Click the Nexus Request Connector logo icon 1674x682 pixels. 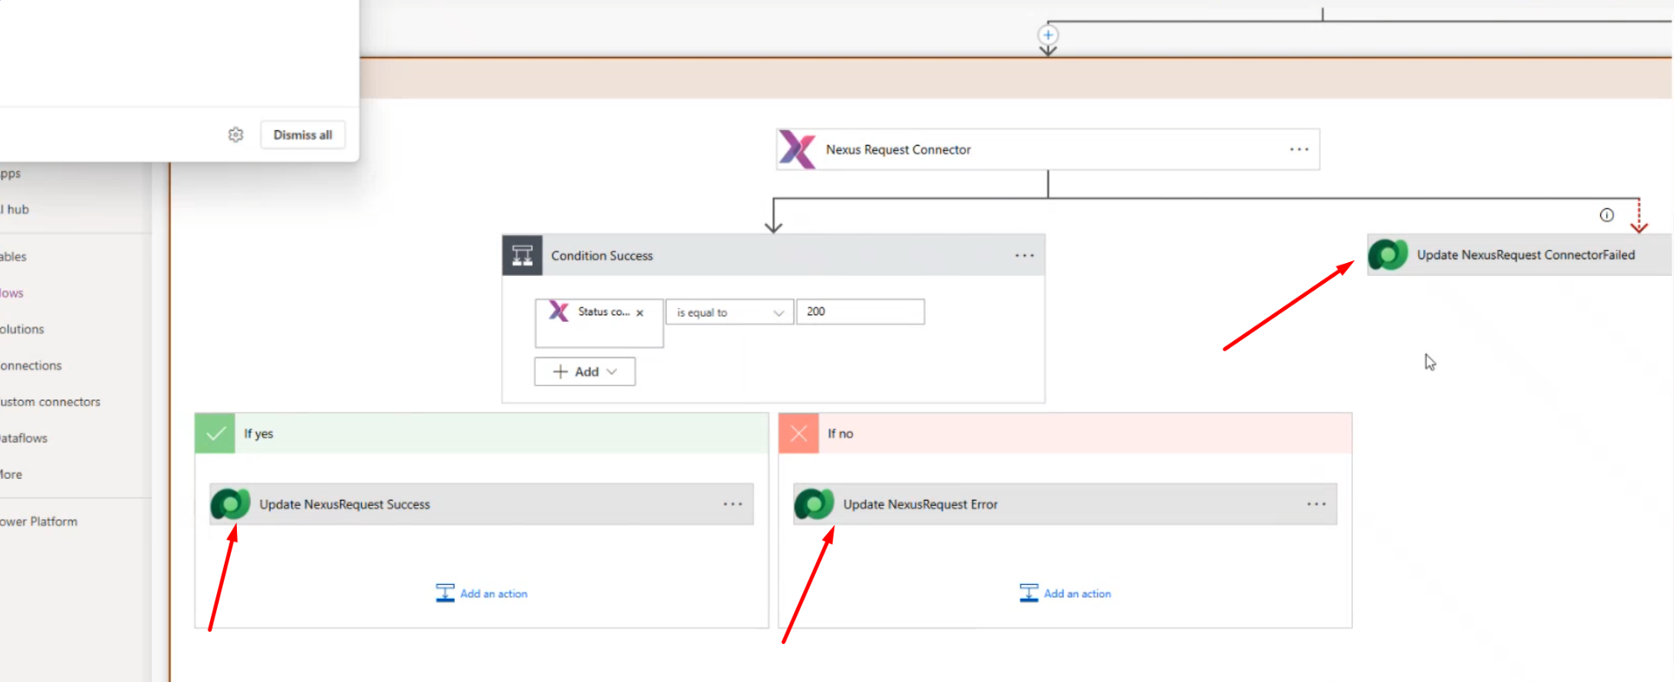click(797, 149)
